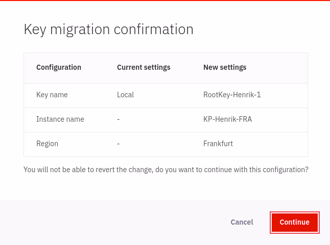Select the Configuration column header
The width and height of the screenshot is (330, 245).
(59, 67)
